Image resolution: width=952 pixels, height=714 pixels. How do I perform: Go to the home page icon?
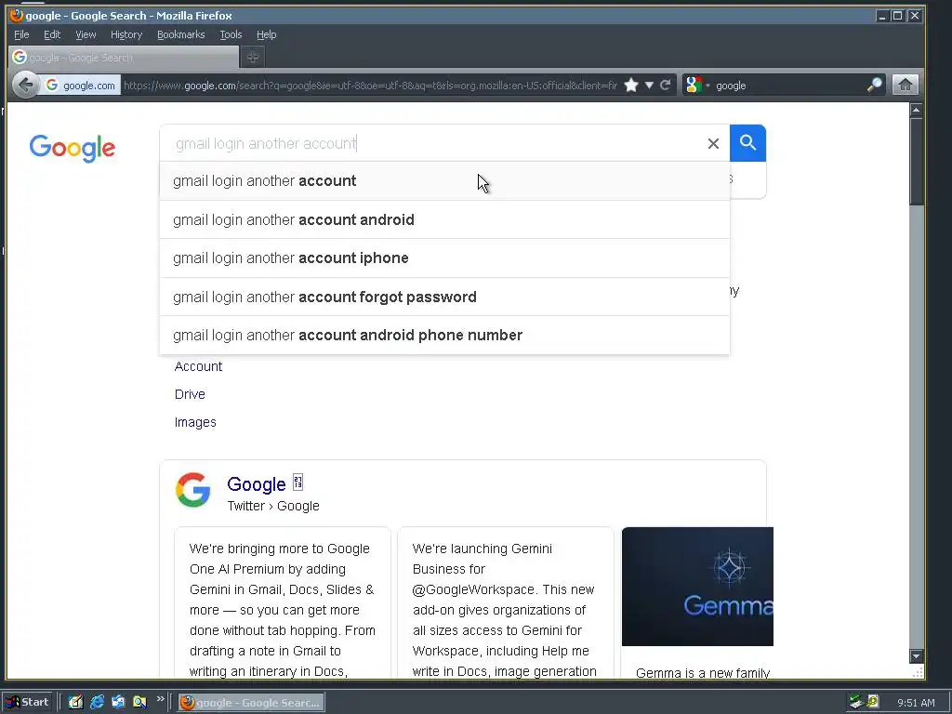tap(905, 85)
